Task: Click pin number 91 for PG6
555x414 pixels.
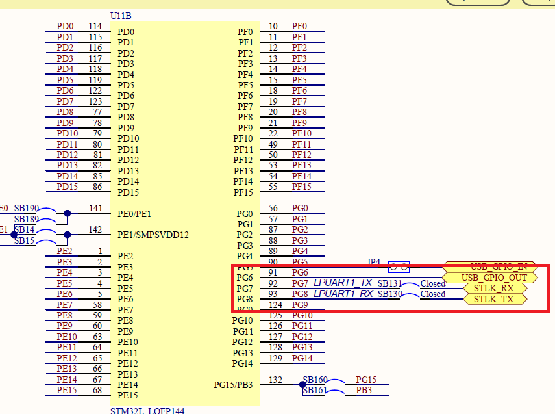Action: point(273,272)
